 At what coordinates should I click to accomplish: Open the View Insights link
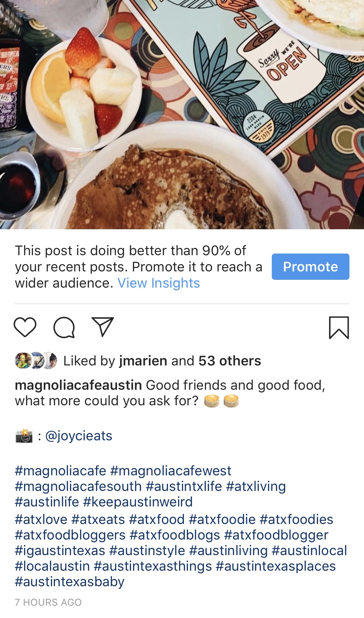coord(159,283)
